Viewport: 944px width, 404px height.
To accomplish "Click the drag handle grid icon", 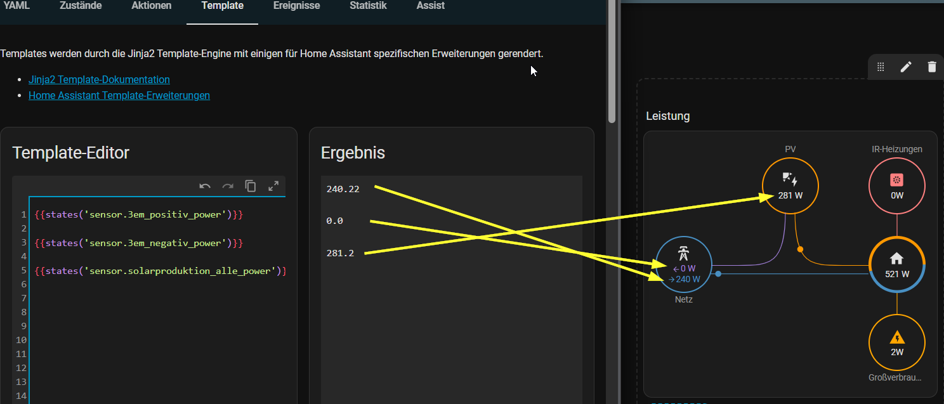I will 881,67.
